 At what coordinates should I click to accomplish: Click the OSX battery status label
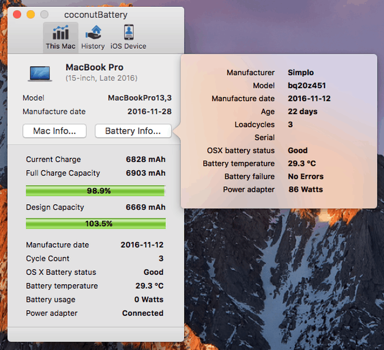241,150
